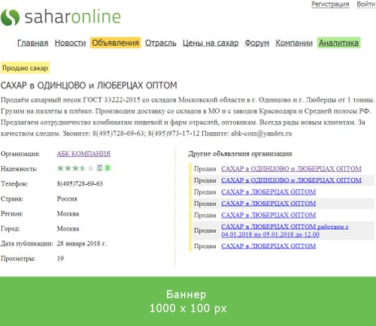The height and width of the screenshot is (326, 376).
Task: Go to the Новости section
Action: point(70,43)
